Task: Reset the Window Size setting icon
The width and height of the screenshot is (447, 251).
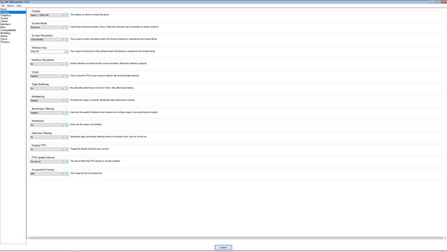Action: tap(67, 52)
